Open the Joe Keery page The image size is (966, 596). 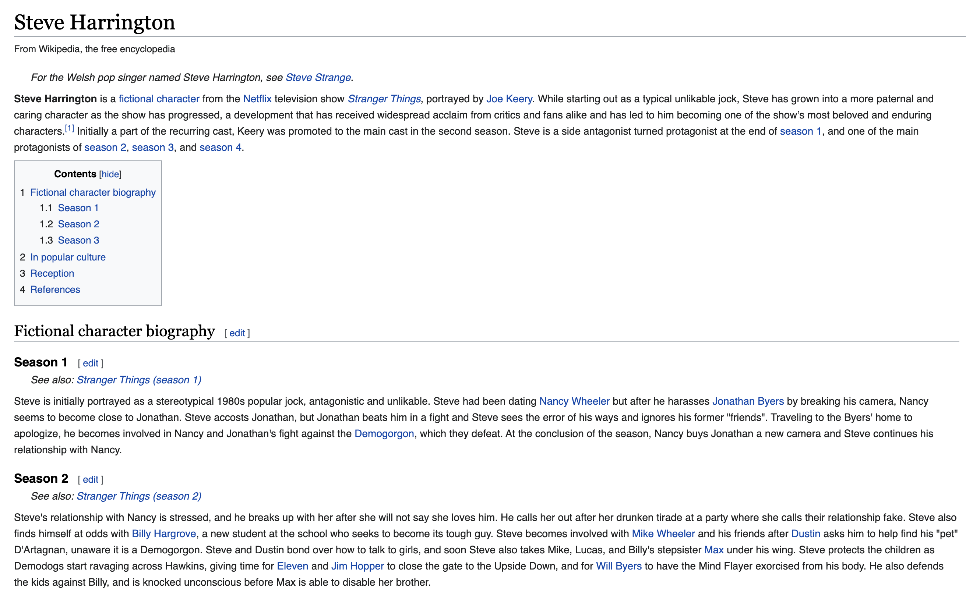click(x=509, y=99)
